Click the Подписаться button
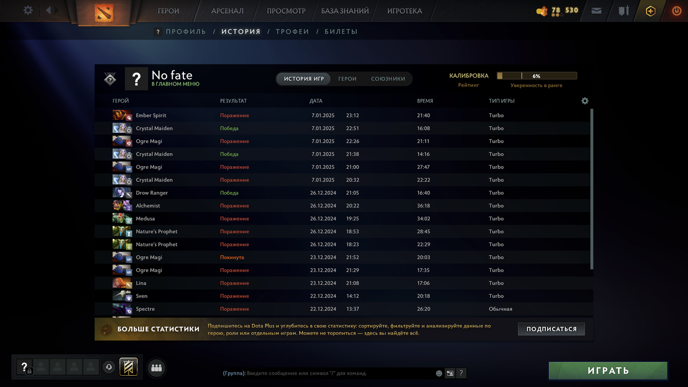The height and width of the screenshot is (387, 688). pos(551,329)
